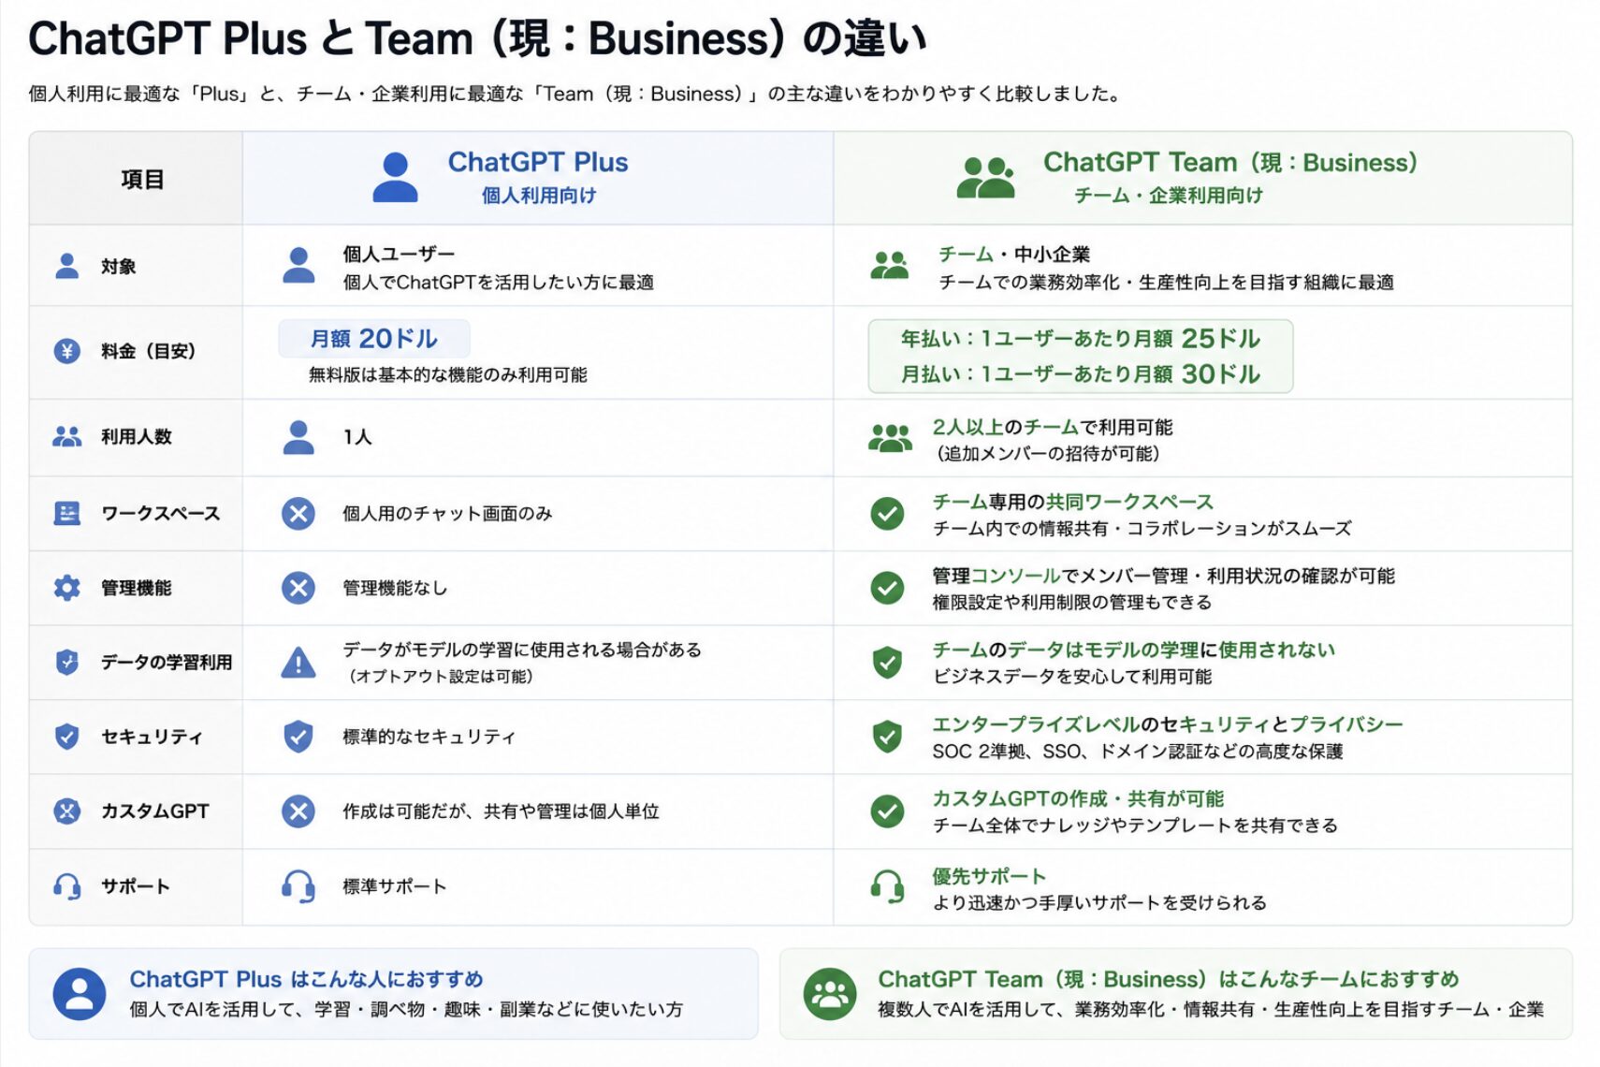Viewport: 1600px width, 1067px height.
Task: Click the 年払い 月額 25ドル line
Action: 1081,339
